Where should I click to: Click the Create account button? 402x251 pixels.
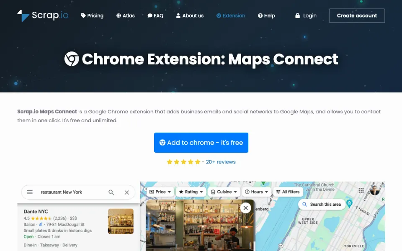(x=357, y=15)
